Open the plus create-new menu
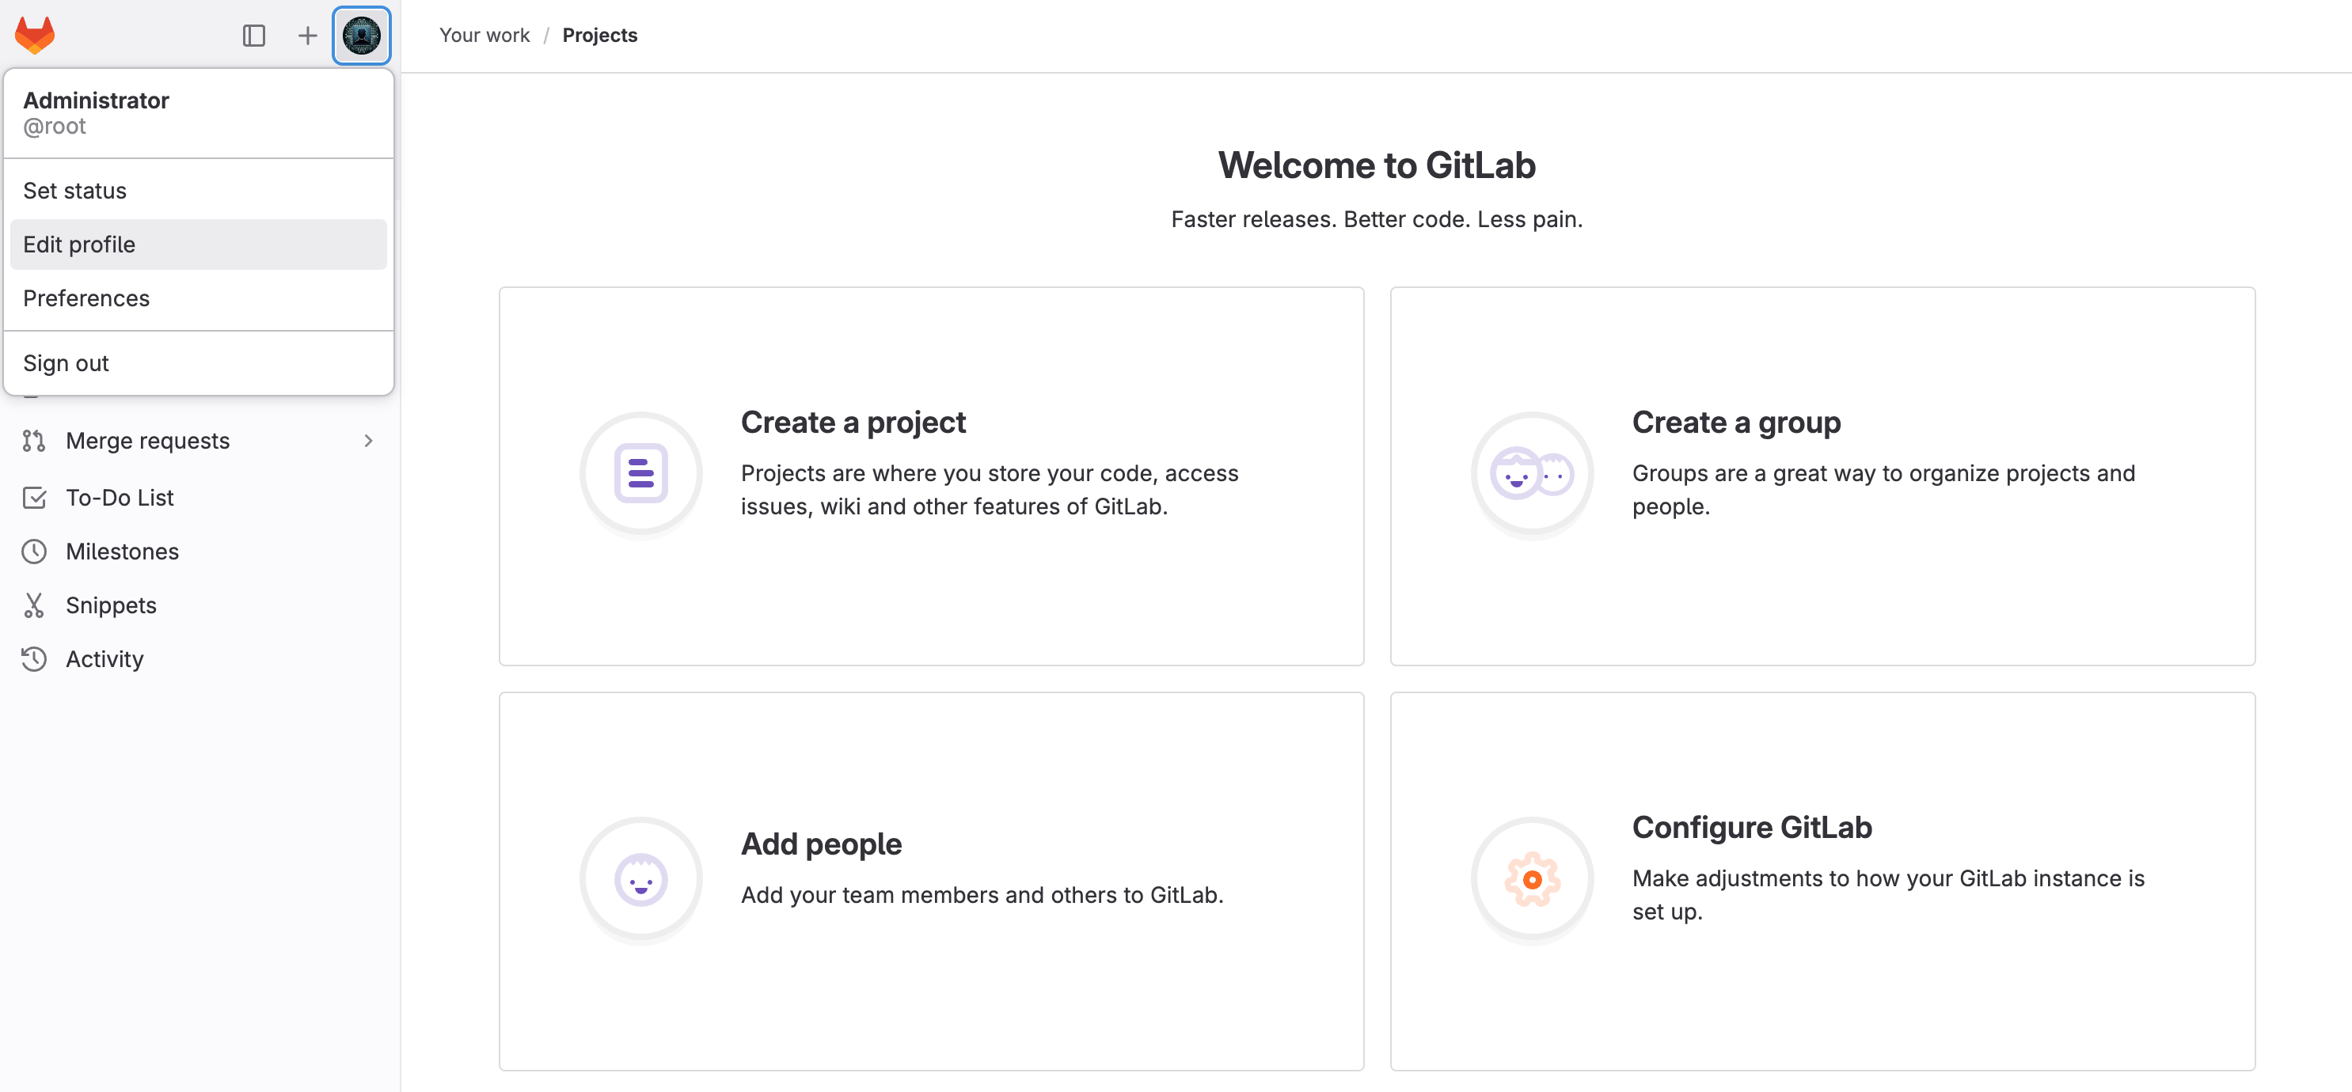The image size is (2352, 1092). point(308,36)
